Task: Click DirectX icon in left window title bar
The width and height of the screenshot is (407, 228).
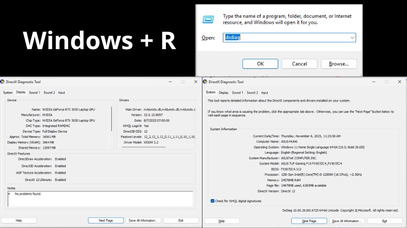Action: [3, 82]
